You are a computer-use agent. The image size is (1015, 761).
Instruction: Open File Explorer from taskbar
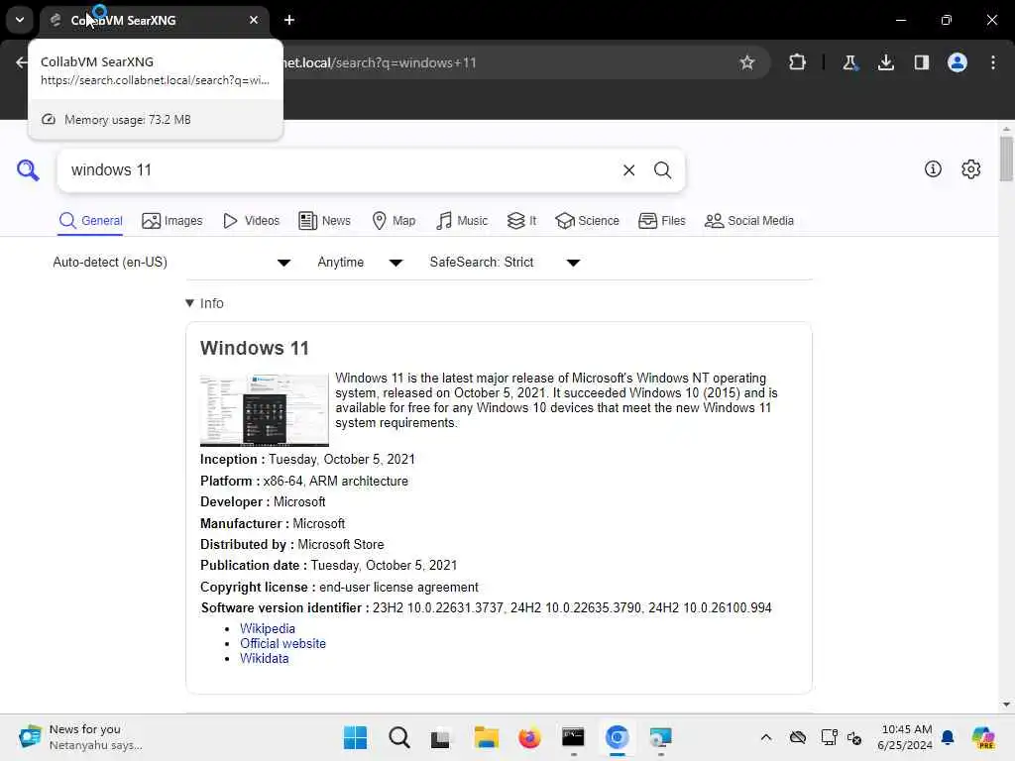tap(486, 737)
